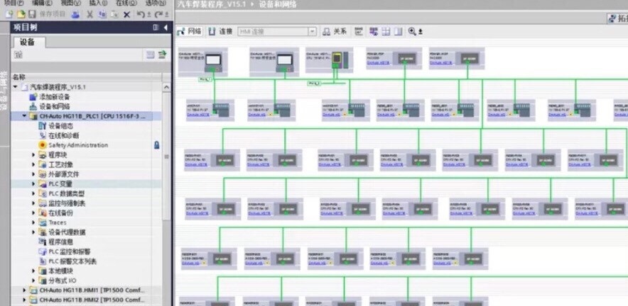Open 添加新设备 in project tree
Viewport: 628px width, 306px height.
[55, 96]
